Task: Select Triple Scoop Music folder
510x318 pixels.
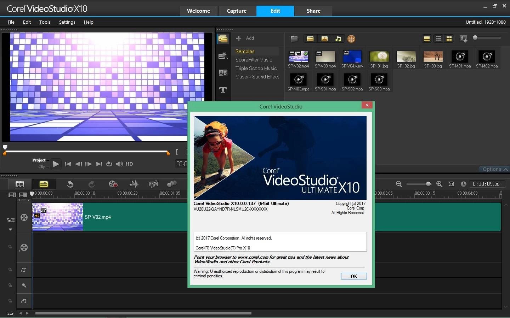Action: pos(256,68)
